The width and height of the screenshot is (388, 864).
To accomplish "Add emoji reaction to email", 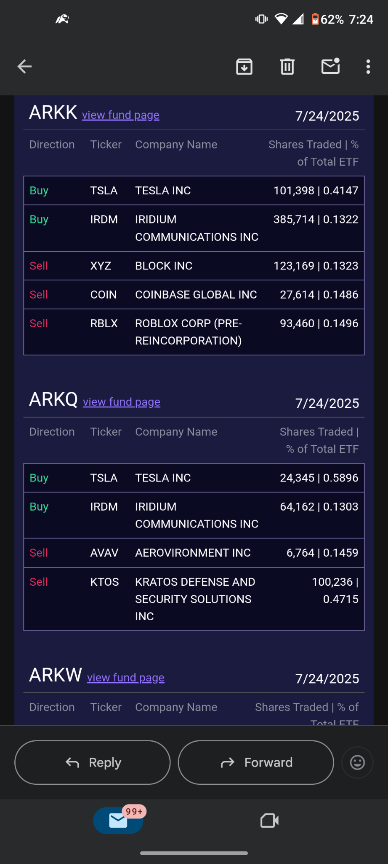I will pyautogui.click(x=357, y=762).
